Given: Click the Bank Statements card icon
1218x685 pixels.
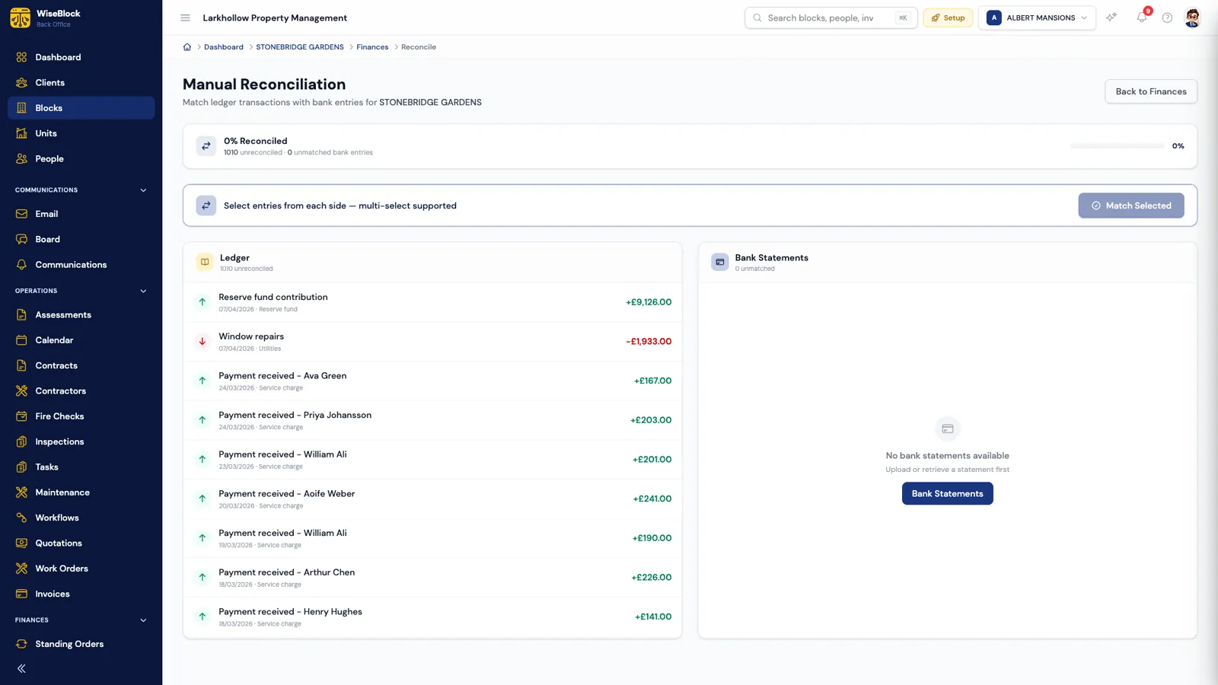Looking at the screenshot, I should (720, 262).
